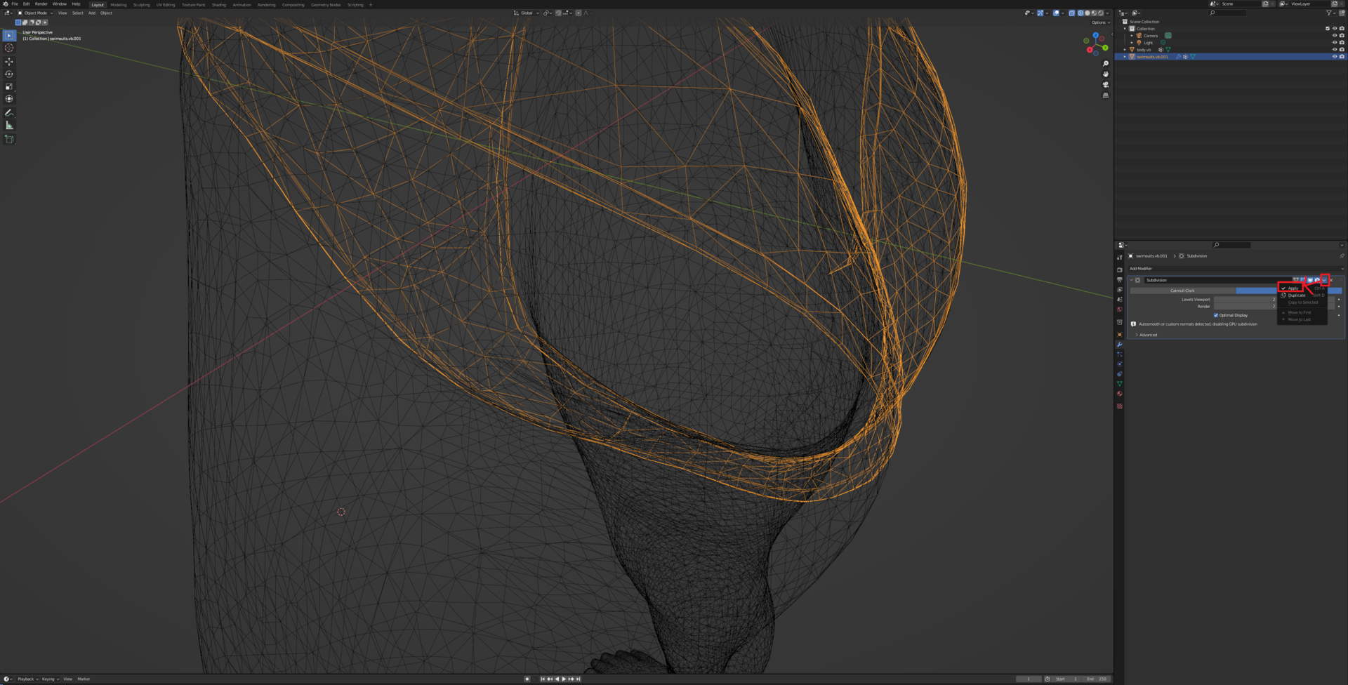Open Global transform orientation dropdown
This screenshot has height=685, width=1348.
[527, 13]
